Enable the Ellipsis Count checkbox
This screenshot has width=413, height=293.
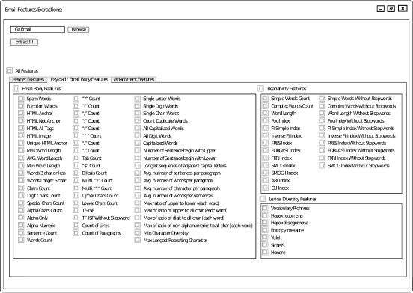[76, 173]
